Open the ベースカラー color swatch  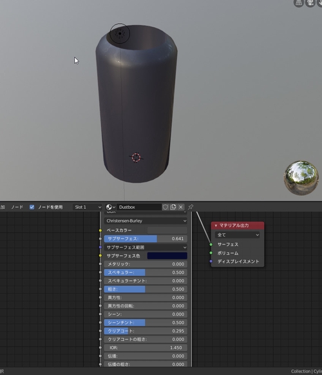[167, 230]
